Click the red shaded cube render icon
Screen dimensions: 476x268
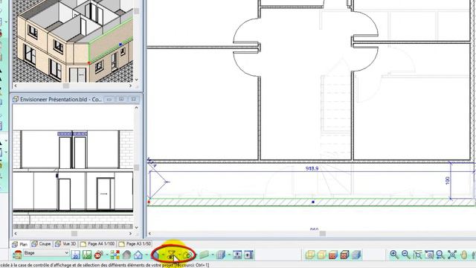click(333, 255)
